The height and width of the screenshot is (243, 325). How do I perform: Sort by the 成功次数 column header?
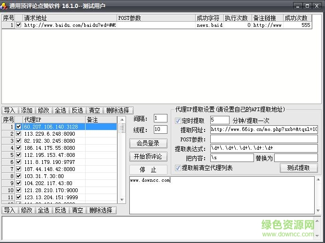pos(297,18)
